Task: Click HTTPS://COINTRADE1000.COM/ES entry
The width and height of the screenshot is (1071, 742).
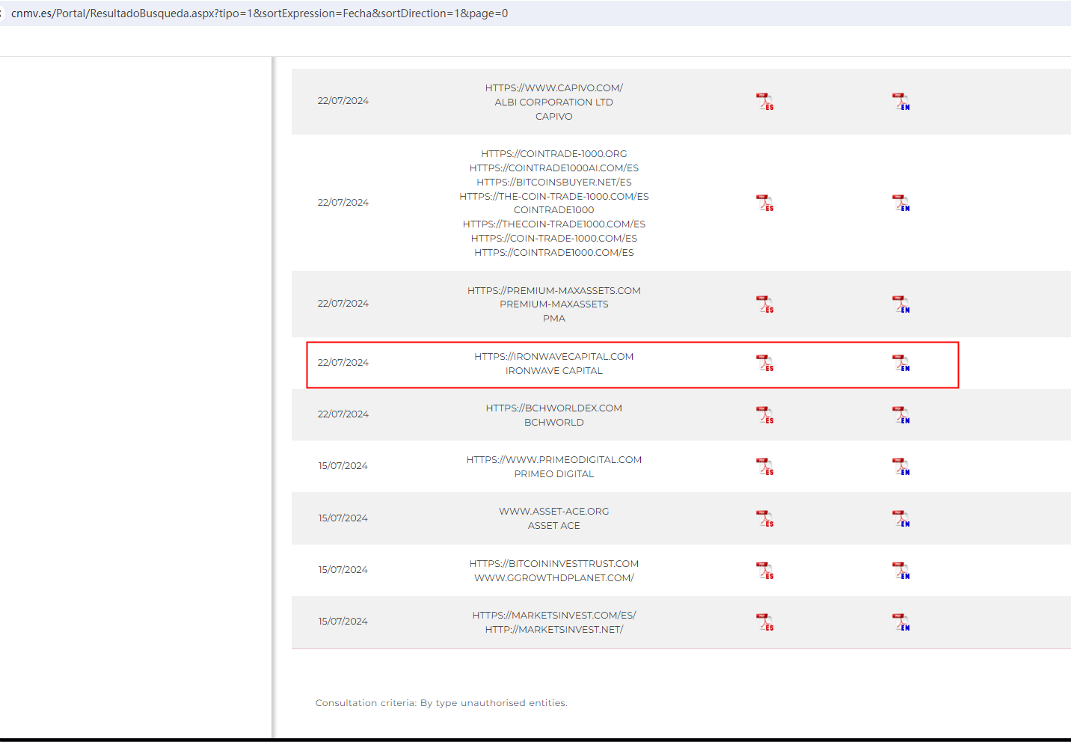Action: (x=554, y=253)
